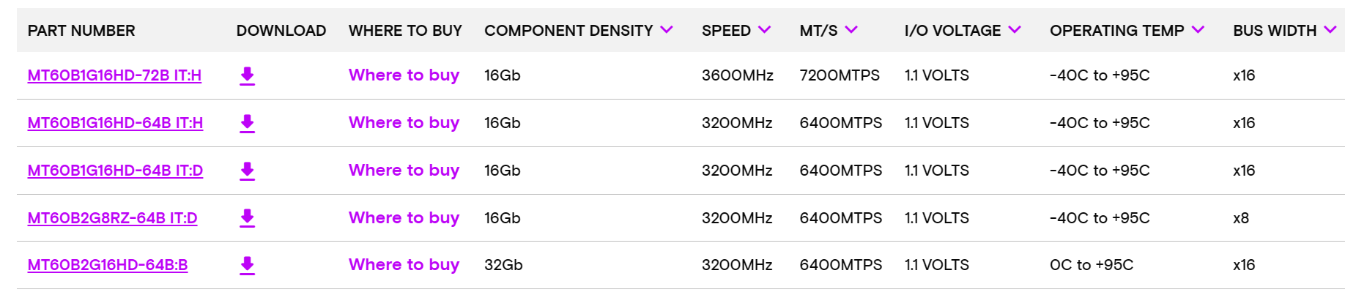Click download icon for MT60B2G8RZ-64B IT:D
This screenshot has width=1345, height=295.
(x=247, y=218)
